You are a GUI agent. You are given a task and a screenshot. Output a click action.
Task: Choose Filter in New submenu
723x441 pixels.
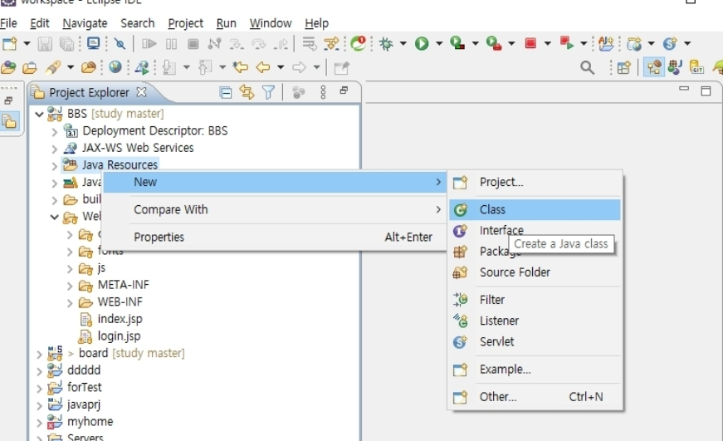point(535,300)
